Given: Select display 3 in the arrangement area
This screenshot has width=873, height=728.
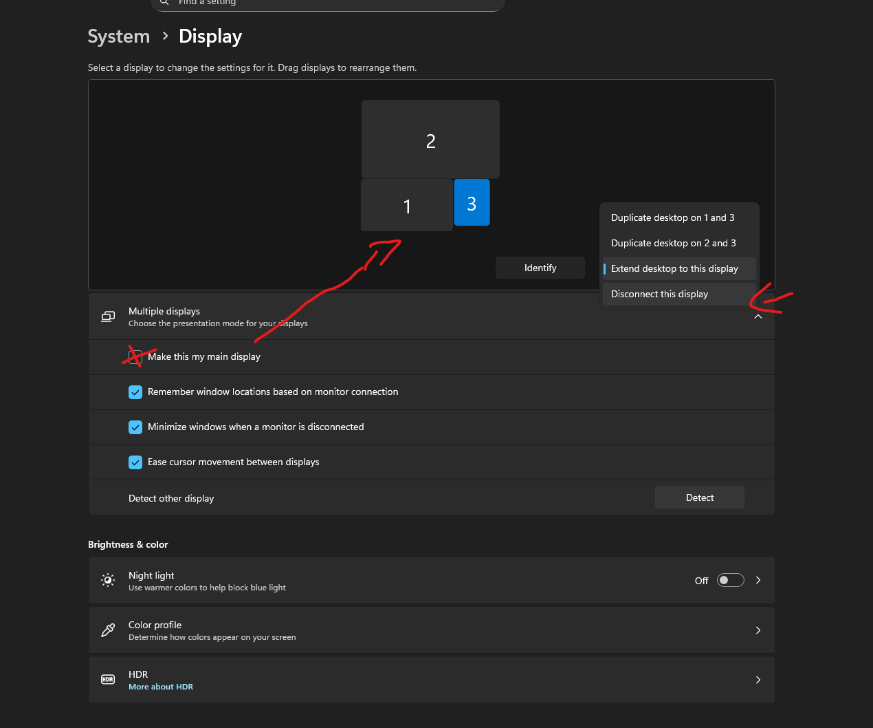Looking at the screenshot, I should pos(472,202).
